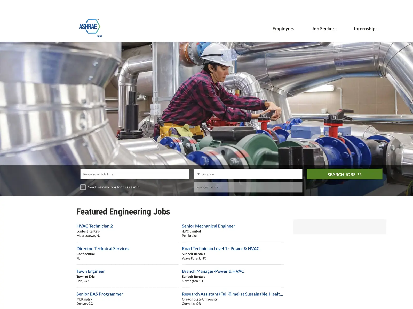Click the McKinstry company name

point(84,299)
